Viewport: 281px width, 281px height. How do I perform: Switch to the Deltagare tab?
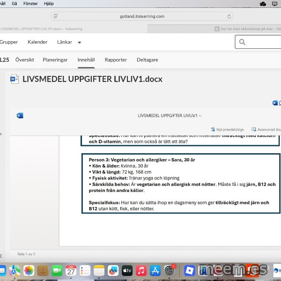coord(148,60)
